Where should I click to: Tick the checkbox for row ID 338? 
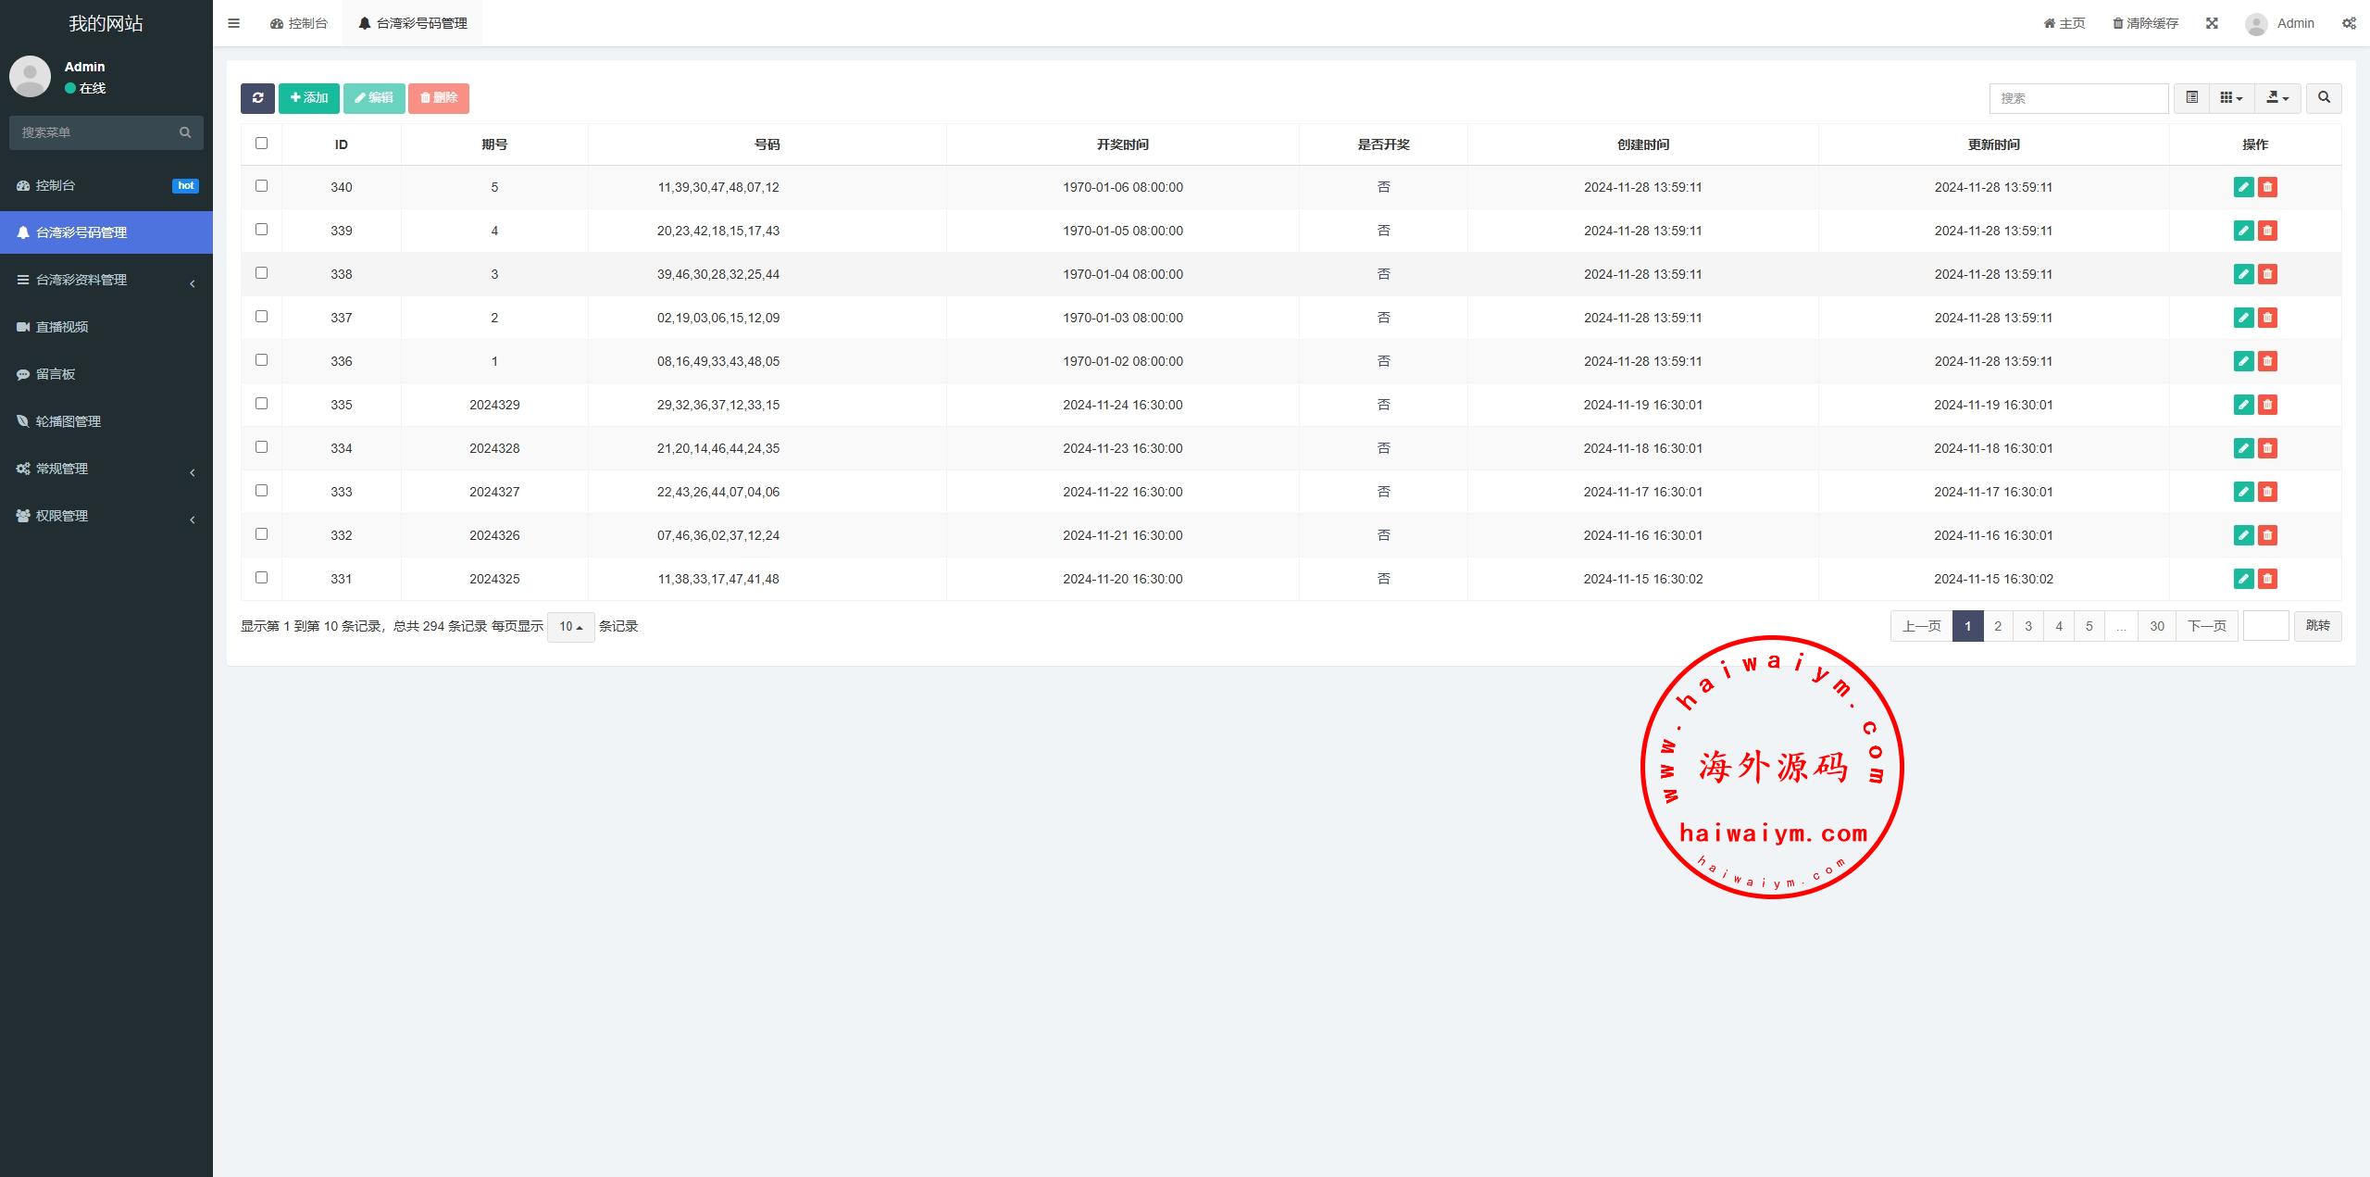pos(261,273)
